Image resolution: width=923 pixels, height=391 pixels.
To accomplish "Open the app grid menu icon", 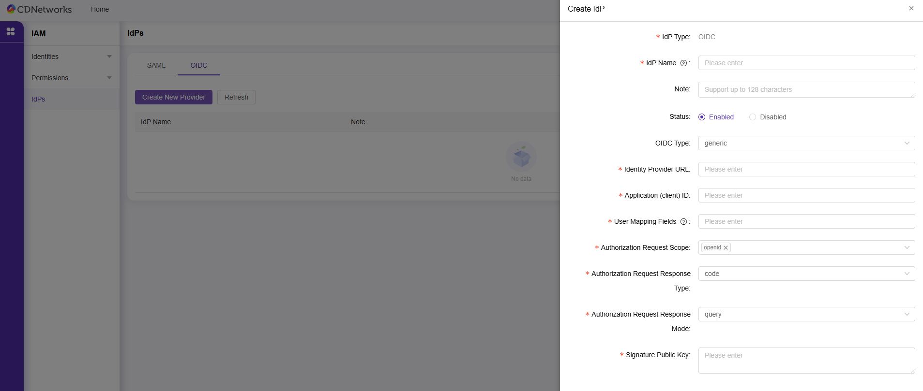I will click(x=11, y=32).
